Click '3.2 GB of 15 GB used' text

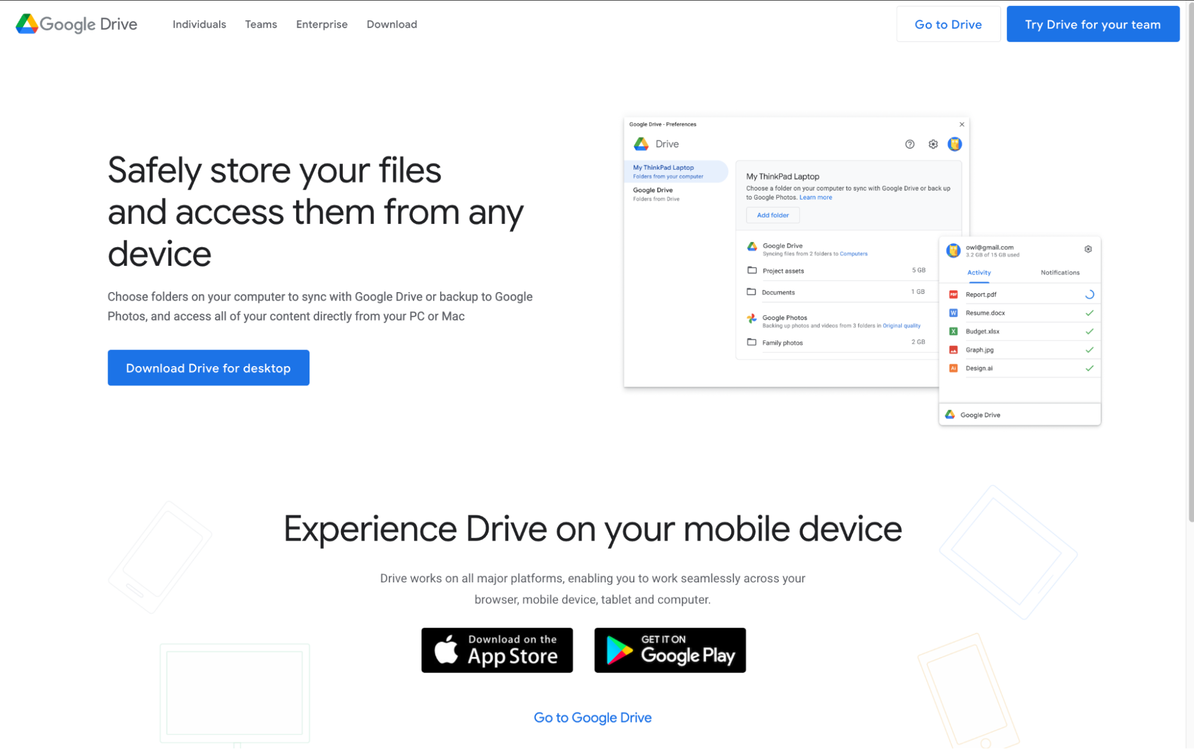pyautogui.click(x=992, y=255)
